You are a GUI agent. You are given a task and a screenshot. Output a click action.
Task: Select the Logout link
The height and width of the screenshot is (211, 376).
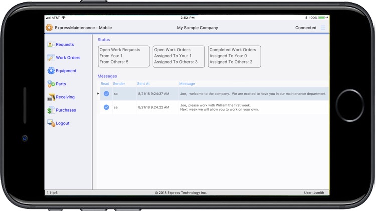(x=63, y=123)
